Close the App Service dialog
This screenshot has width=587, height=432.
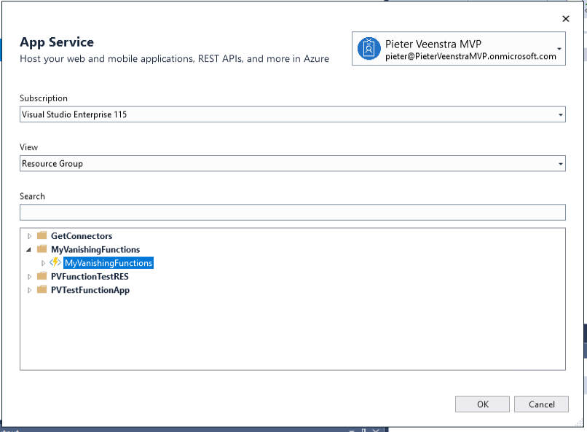pyautogui.click(x=566, y=19)
